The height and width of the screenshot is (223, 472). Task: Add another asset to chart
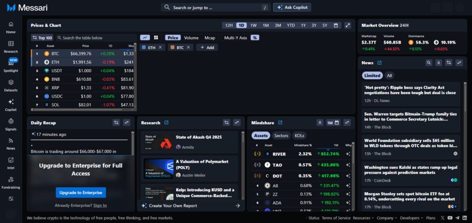[x=207, y=47]
